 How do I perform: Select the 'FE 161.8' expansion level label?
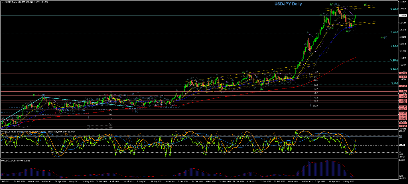pyautogui.click(x=394, y=46)
